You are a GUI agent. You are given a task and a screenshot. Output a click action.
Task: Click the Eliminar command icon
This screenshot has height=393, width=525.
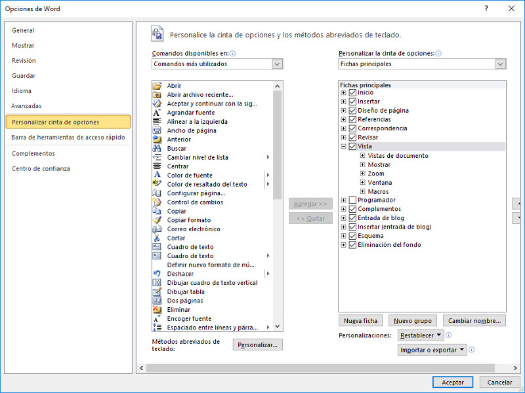coord(157,309)
